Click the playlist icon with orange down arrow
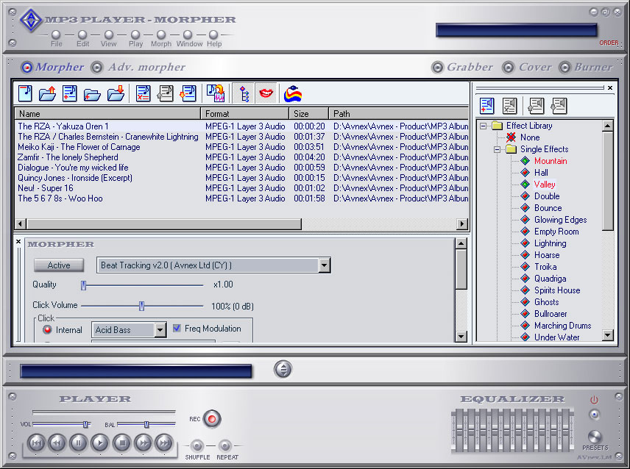 188,93
